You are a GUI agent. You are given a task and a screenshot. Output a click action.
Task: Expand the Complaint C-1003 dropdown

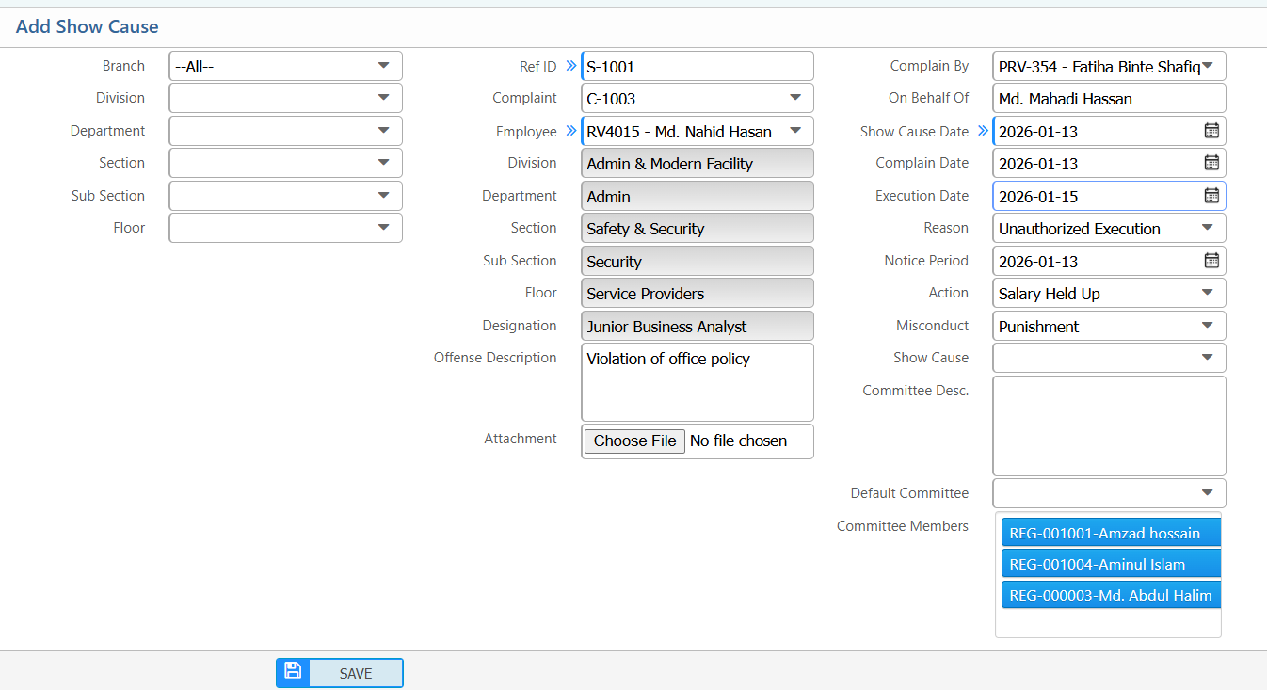tap(796, 98)
